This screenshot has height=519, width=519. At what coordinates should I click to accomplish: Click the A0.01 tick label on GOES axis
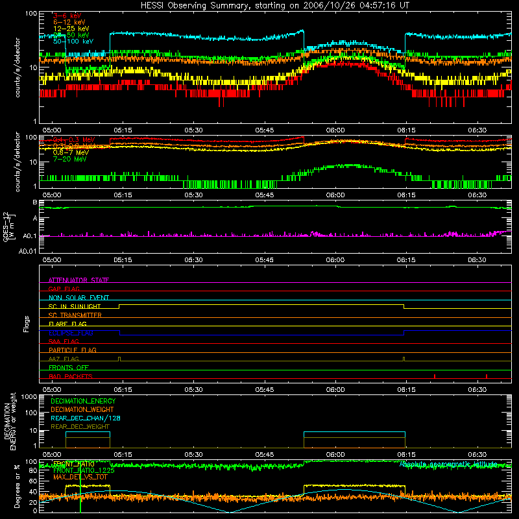tap(28, 251)
